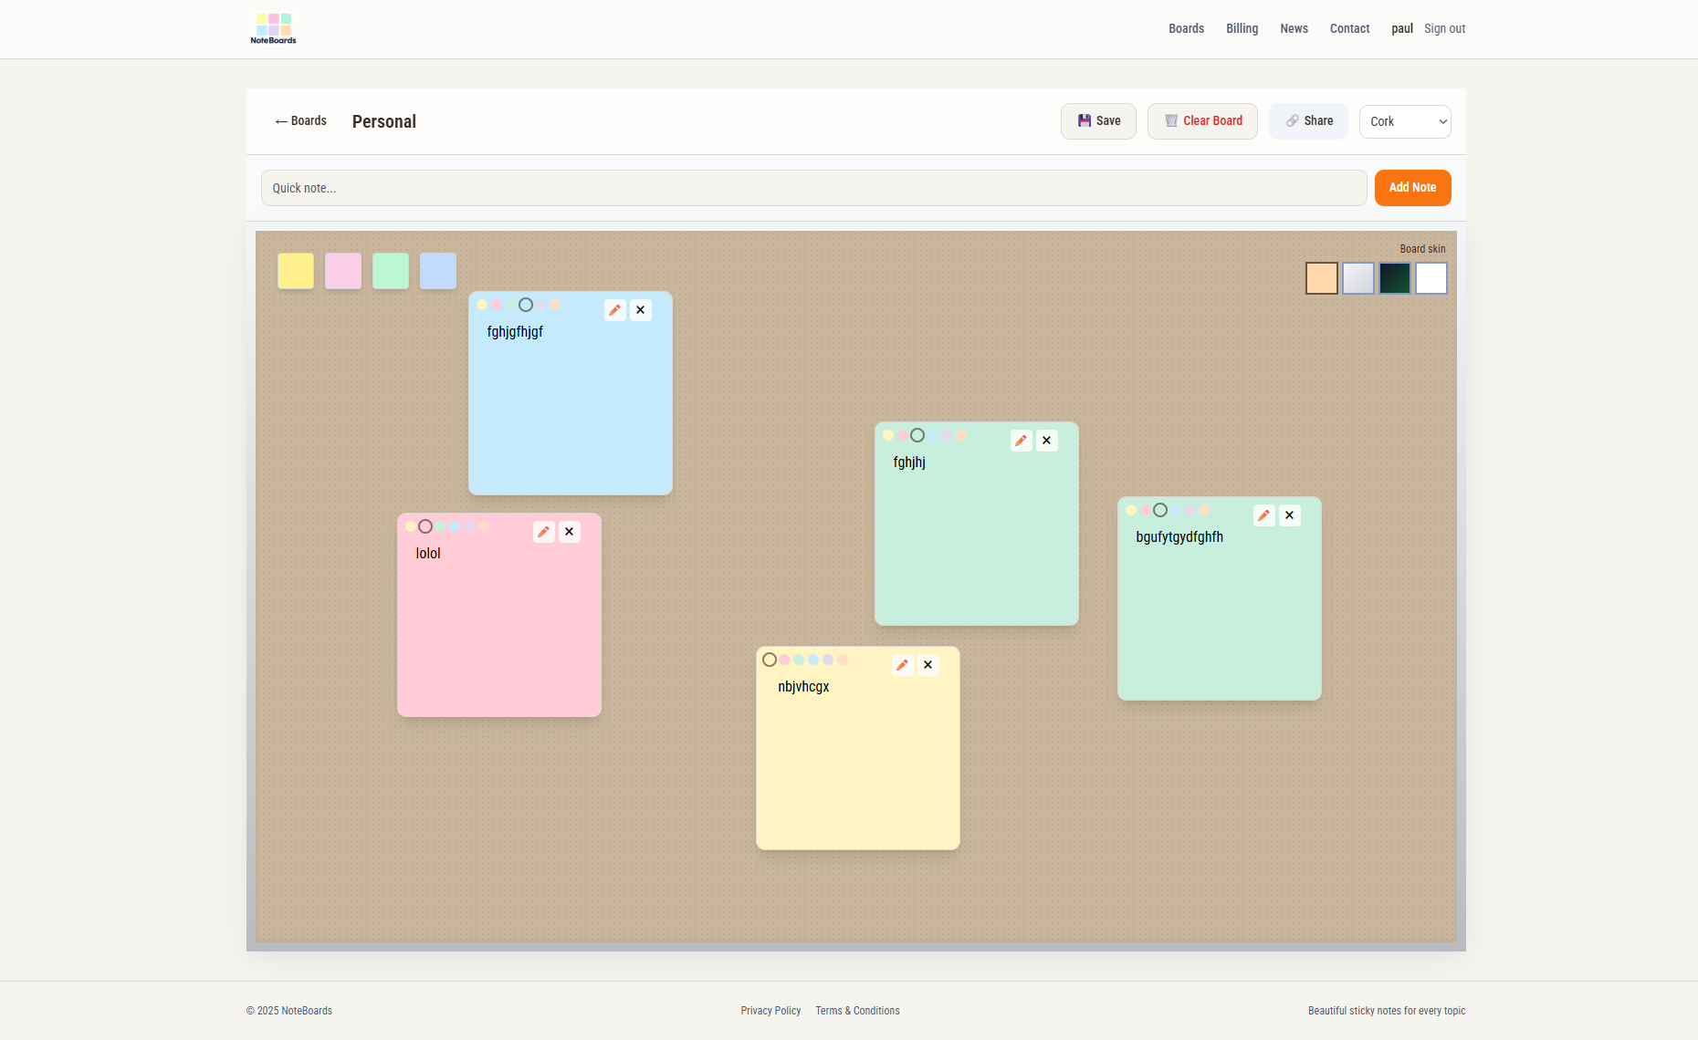The width and height of the screenshot is (1698, 1040).
Task: Click the trash icon in Clear Board
Action: [1170, 120]
